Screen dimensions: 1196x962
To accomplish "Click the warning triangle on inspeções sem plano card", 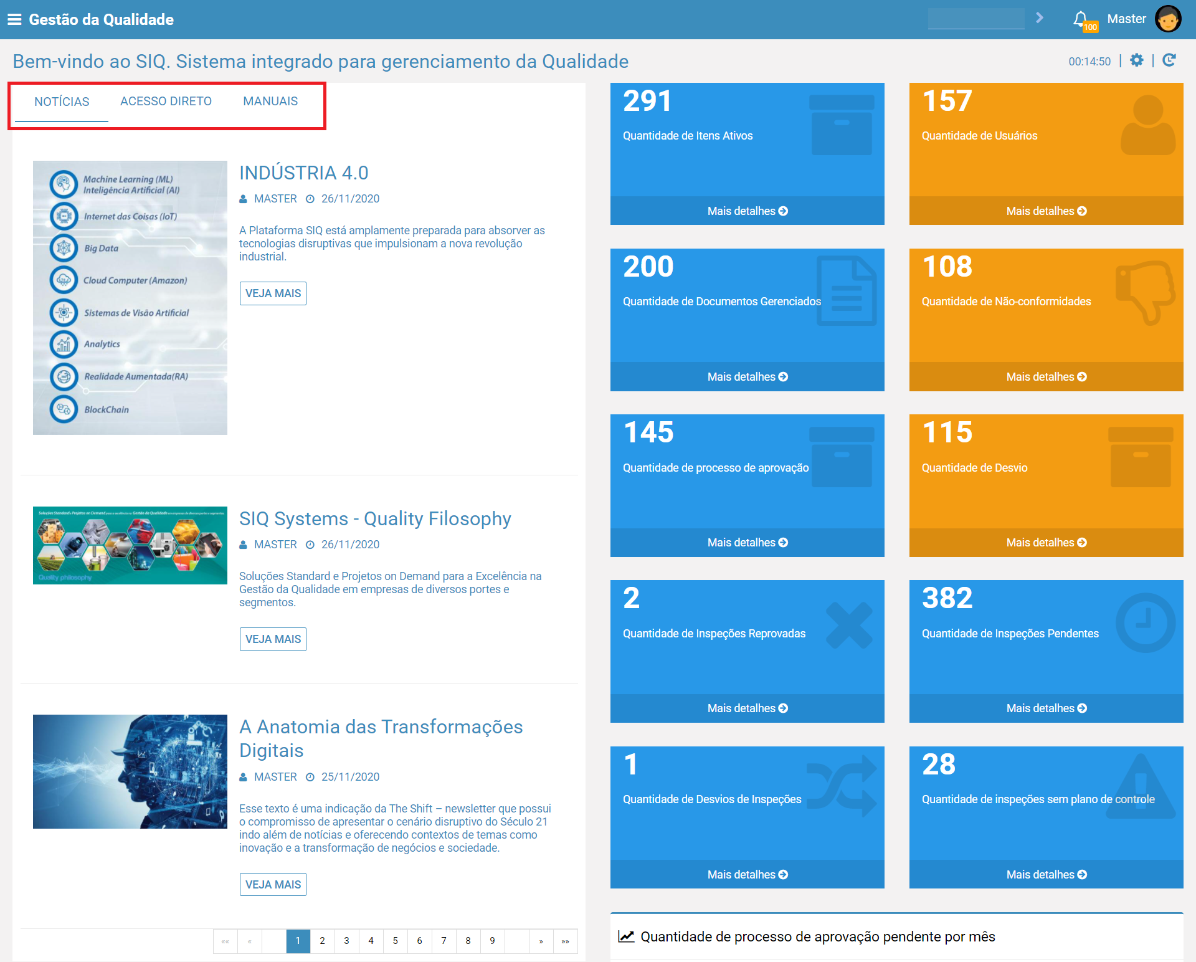I will coord(1141,786).
